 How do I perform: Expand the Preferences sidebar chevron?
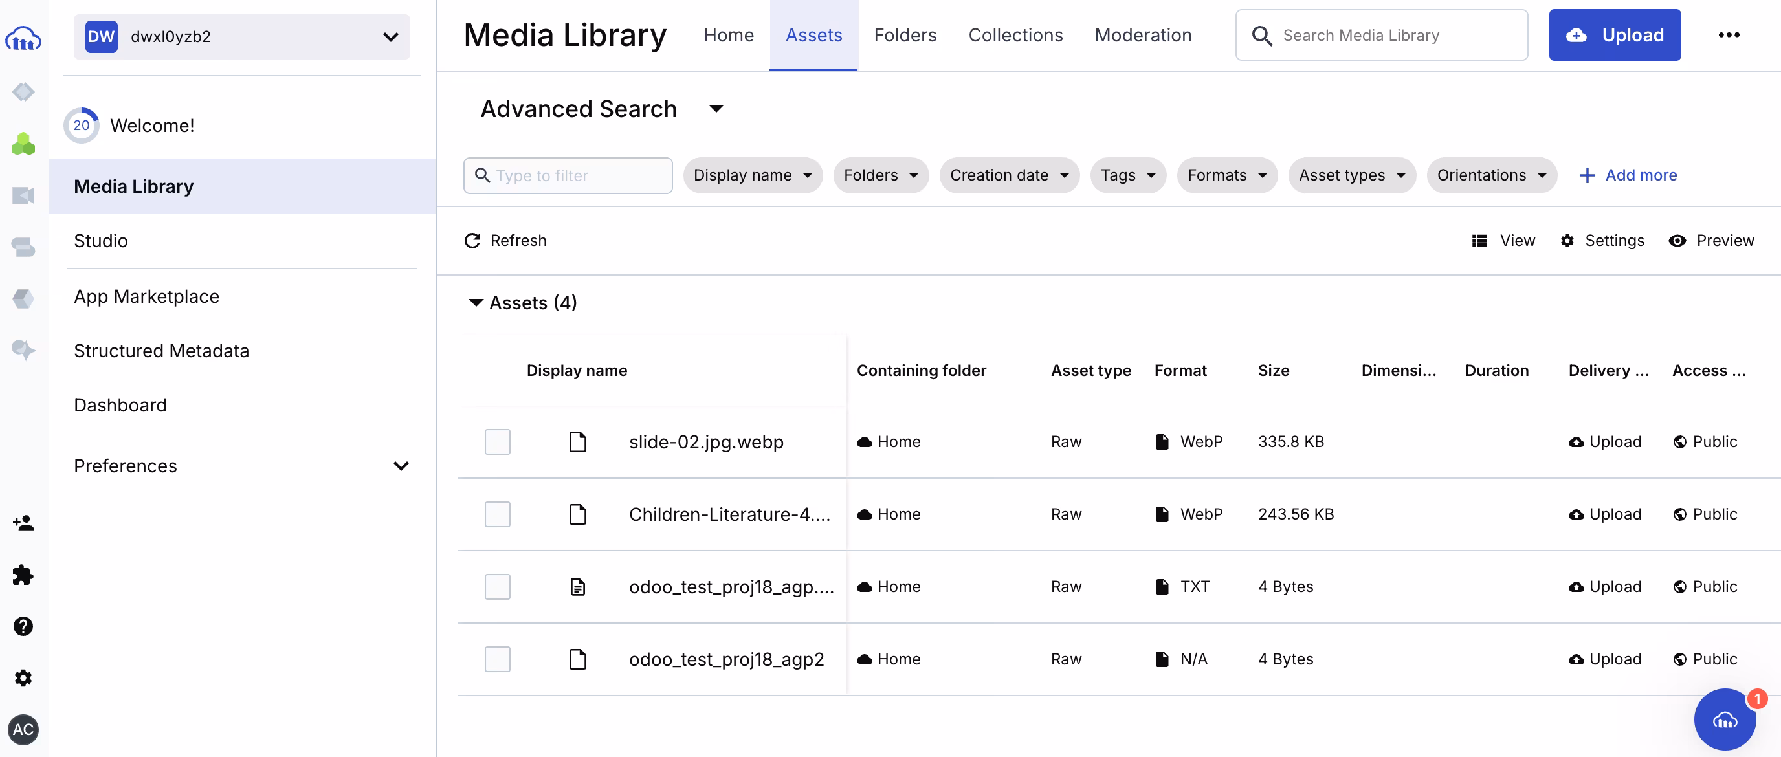(401, 466)
